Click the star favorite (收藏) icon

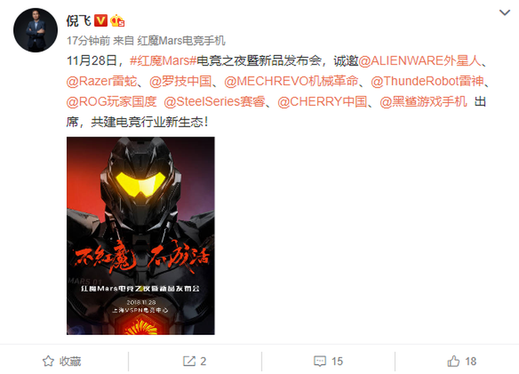[48, 361]
